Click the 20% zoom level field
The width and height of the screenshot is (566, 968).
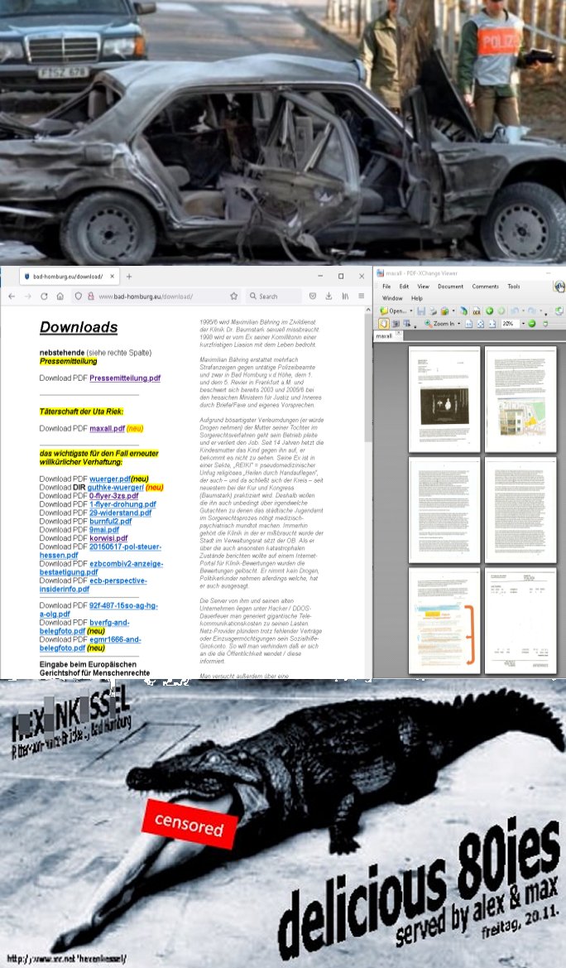(x=511, y=324)
